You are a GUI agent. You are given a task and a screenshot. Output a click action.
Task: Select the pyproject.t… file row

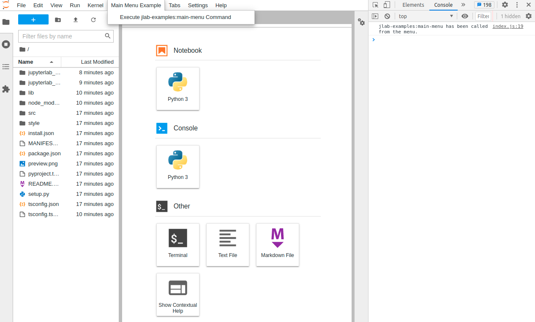[66, 174]
